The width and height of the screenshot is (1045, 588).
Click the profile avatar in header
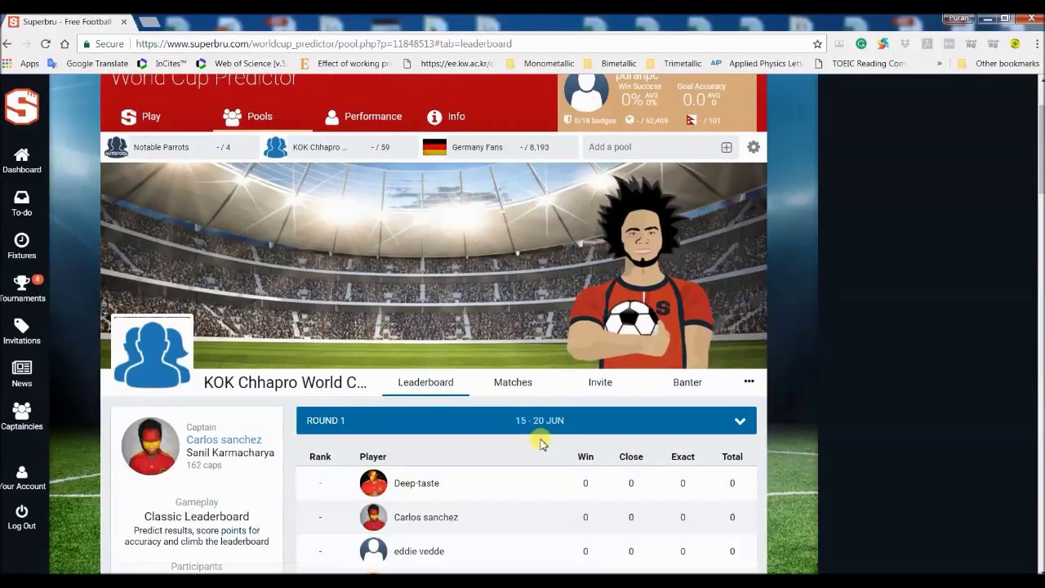[x=586, y=91]
